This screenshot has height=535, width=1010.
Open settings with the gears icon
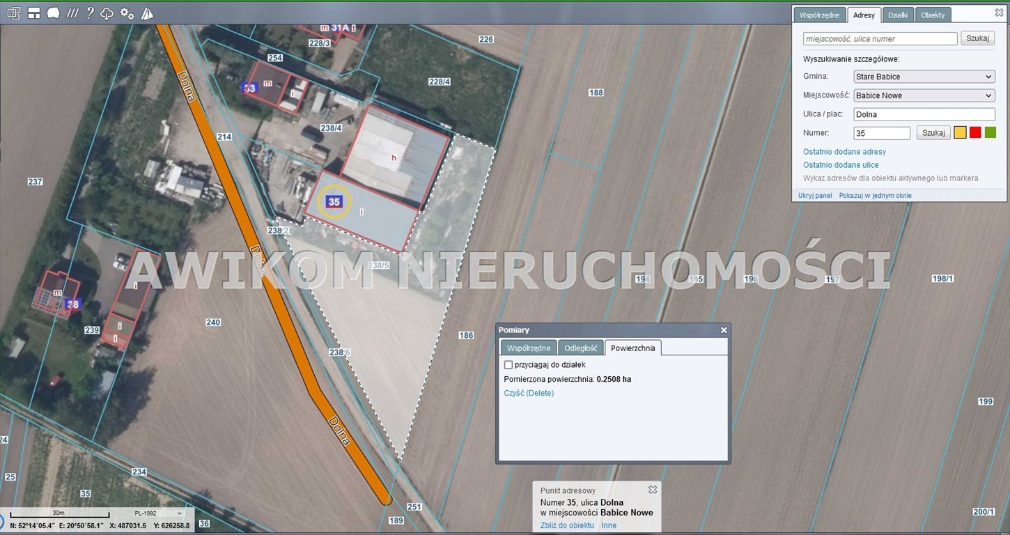(127, 13)
